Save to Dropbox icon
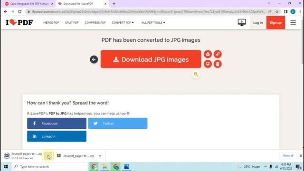This screenshot has width=304, height=171. pyautogui.click(x=208, y=64)
